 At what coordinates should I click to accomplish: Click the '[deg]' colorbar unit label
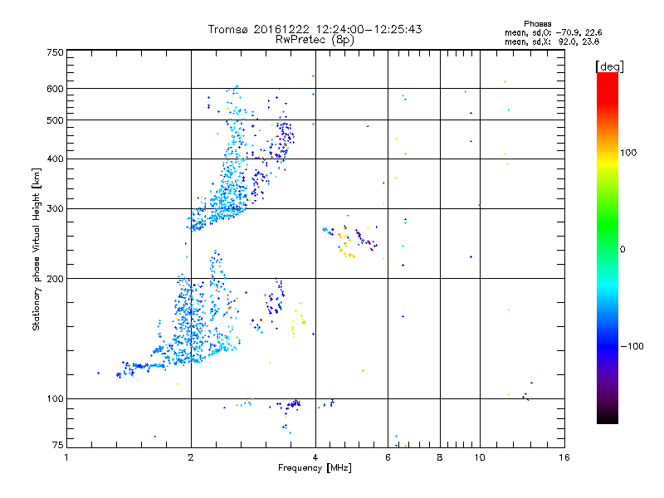[x=609, y=66]
